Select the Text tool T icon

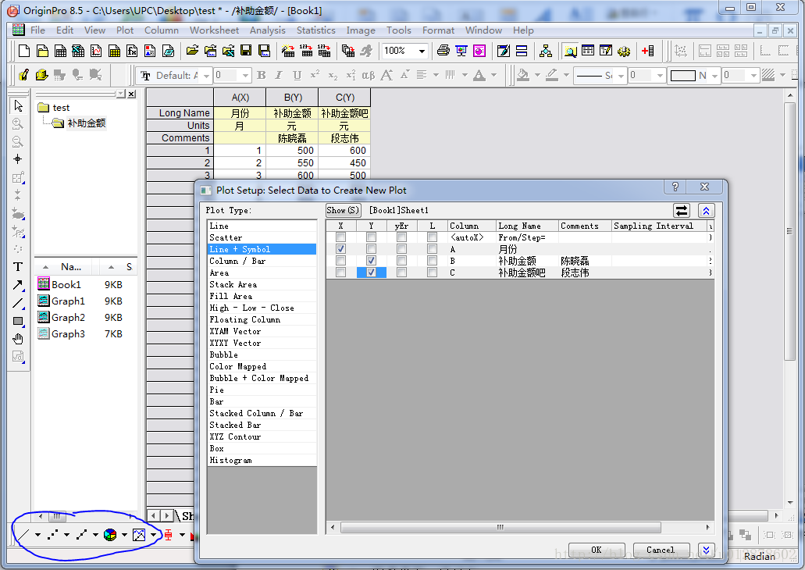point(18,267)
